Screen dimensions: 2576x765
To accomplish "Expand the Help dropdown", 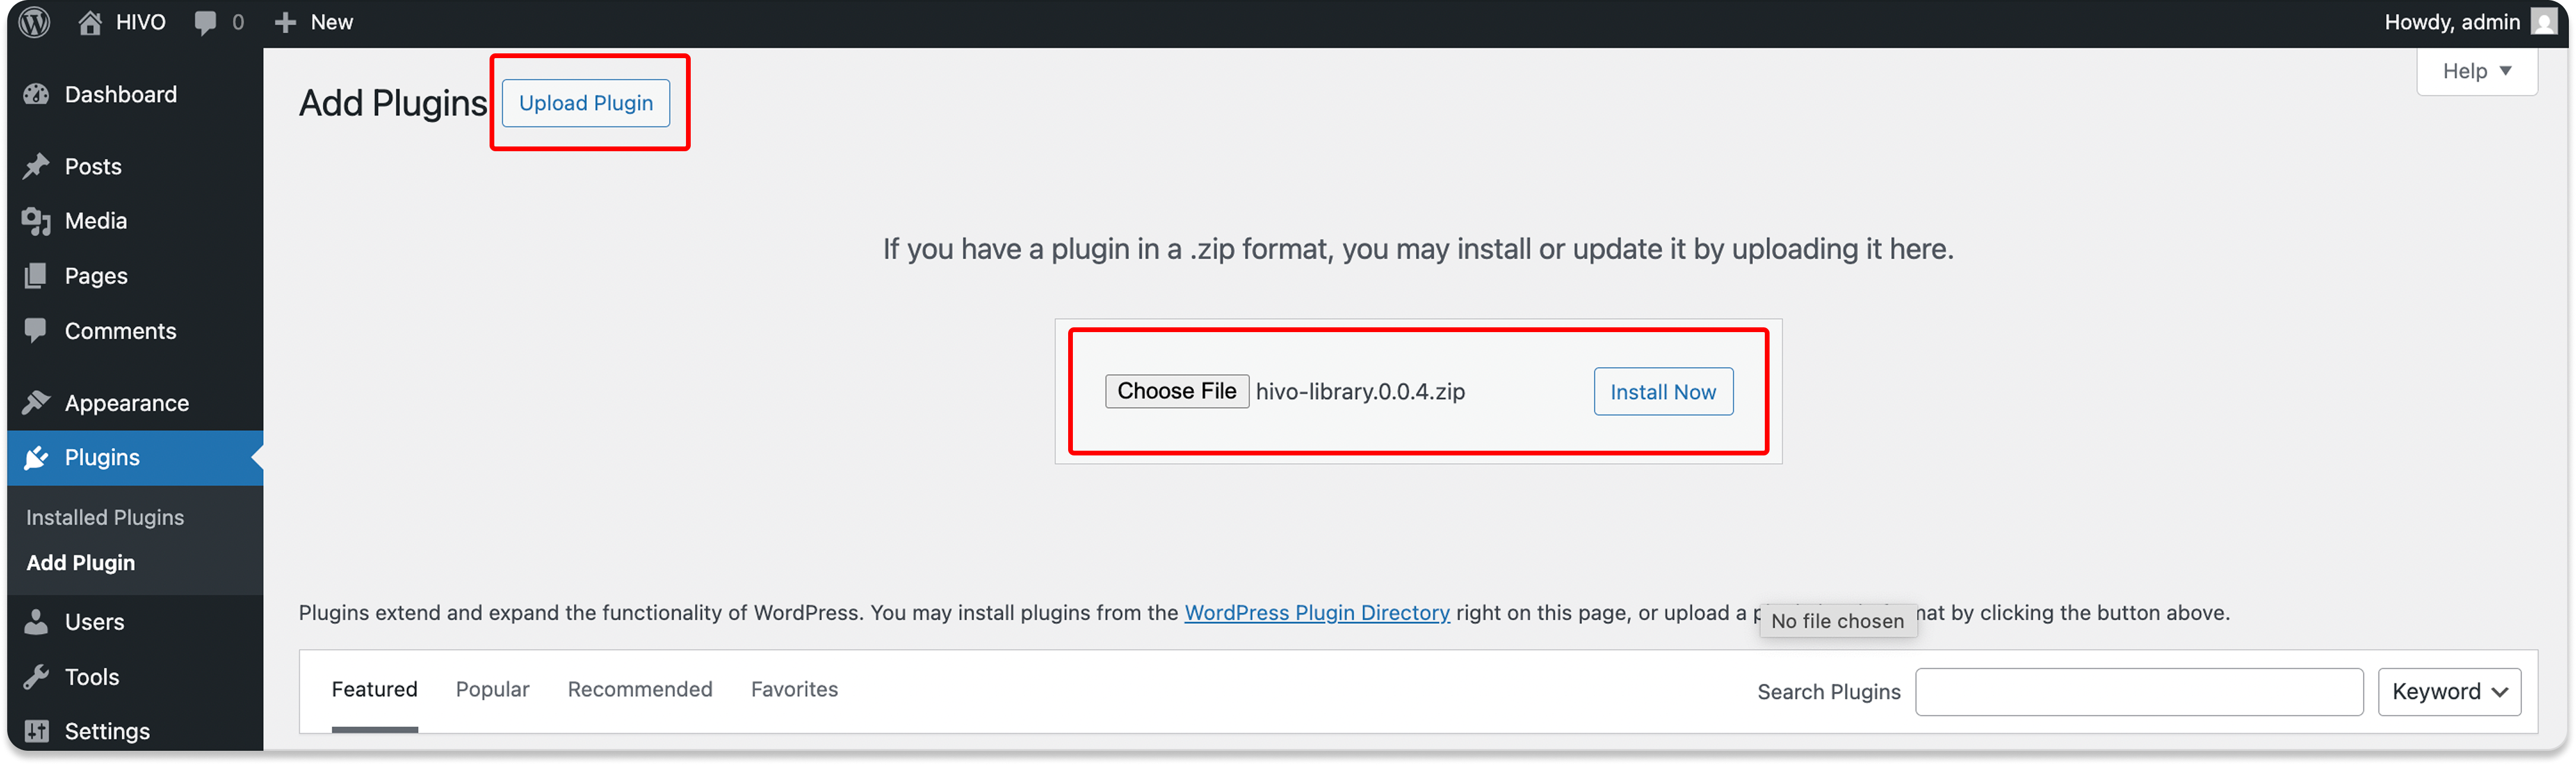I will tap(2476, 71).
